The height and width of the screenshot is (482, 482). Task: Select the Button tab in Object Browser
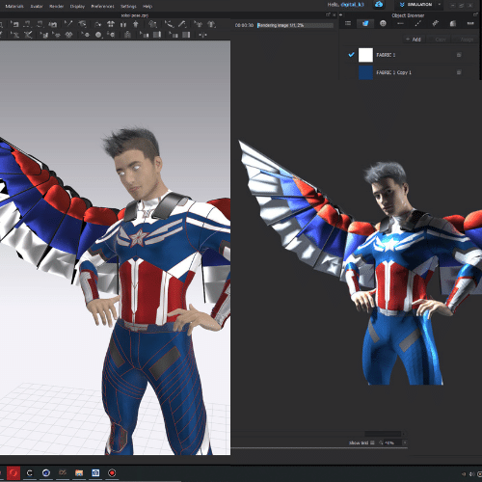(x=383, y=23)
